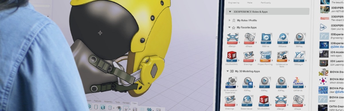
Task: Select the PartSupply tab at top
Action: (266, 3)
